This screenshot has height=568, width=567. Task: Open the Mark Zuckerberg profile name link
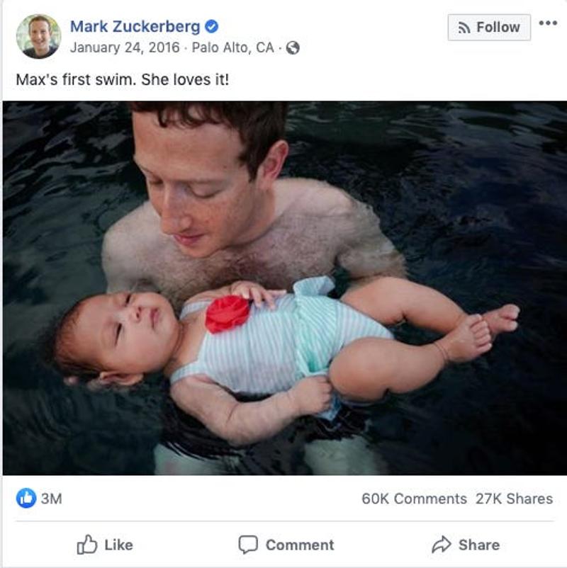135,27
